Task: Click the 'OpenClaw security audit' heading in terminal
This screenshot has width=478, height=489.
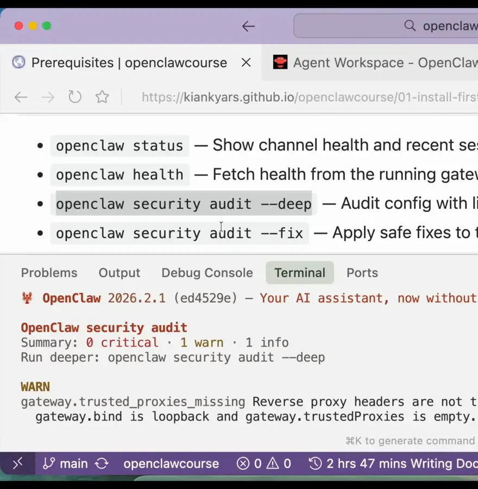Action: (x=104, y=328)
